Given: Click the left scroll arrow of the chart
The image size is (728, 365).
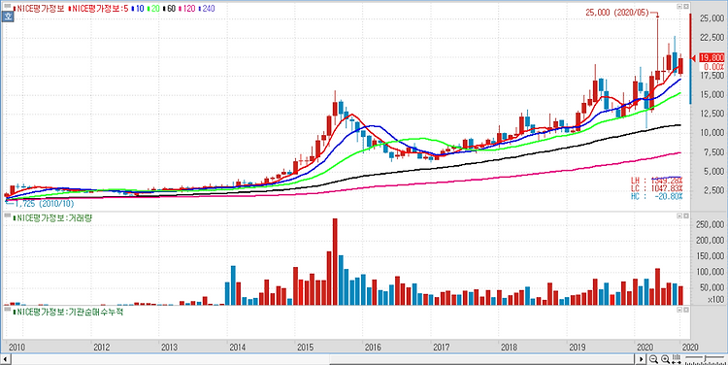Looking at the screenshot, I should click(x=6, y=359).
